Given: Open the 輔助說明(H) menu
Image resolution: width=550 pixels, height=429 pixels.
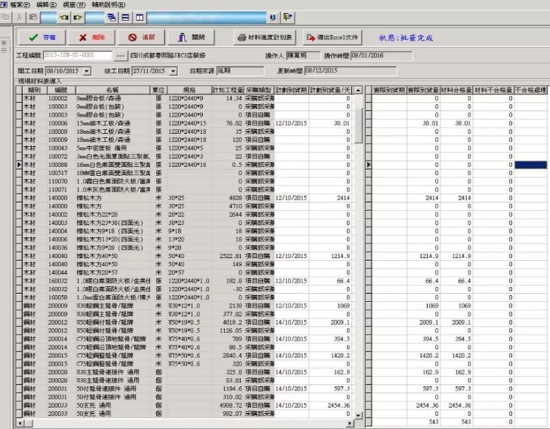Looking at the screenshot, I should (109, 5).
